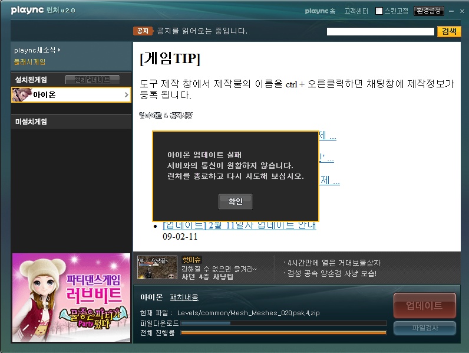Select the 설치된게임 section header
Viewport: 469px width, 353px height.
click(31, 80)
